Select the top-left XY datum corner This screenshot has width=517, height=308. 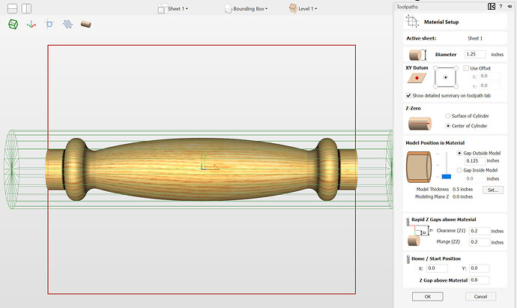click(x=435, y=68)
